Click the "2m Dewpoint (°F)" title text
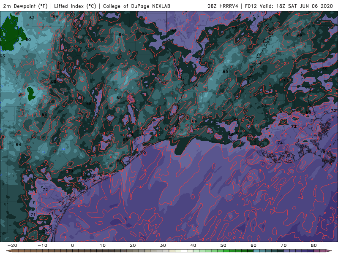The image size is (338, 253). (25, 6)
